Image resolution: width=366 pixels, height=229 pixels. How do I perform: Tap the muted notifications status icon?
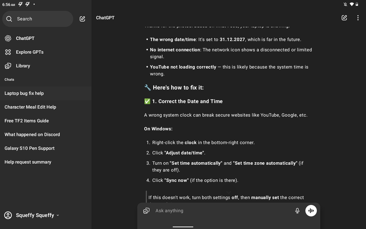pyautogui.click(x=345, y=4)
